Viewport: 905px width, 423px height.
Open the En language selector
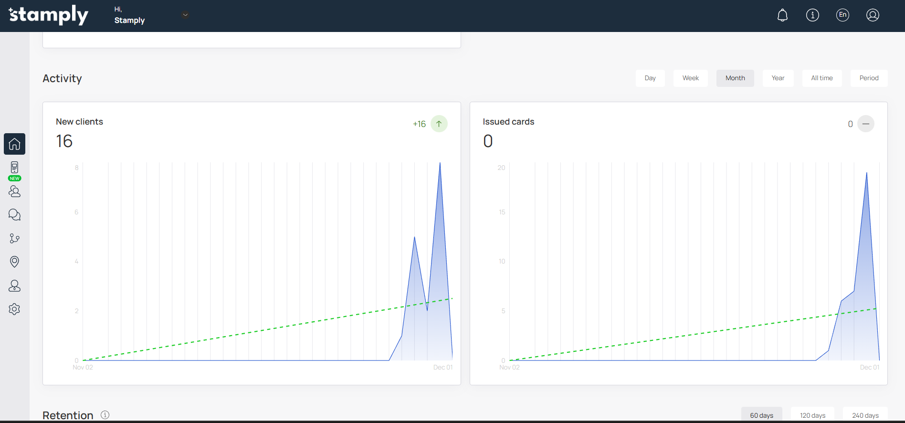(x=842, y=15)
